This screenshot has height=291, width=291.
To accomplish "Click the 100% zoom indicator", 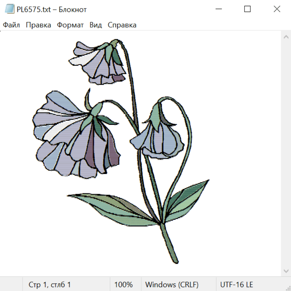I will (x=124, y=285).
